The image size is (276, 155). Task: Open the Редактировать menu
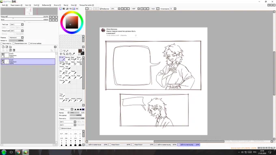[x=16, y=5]
